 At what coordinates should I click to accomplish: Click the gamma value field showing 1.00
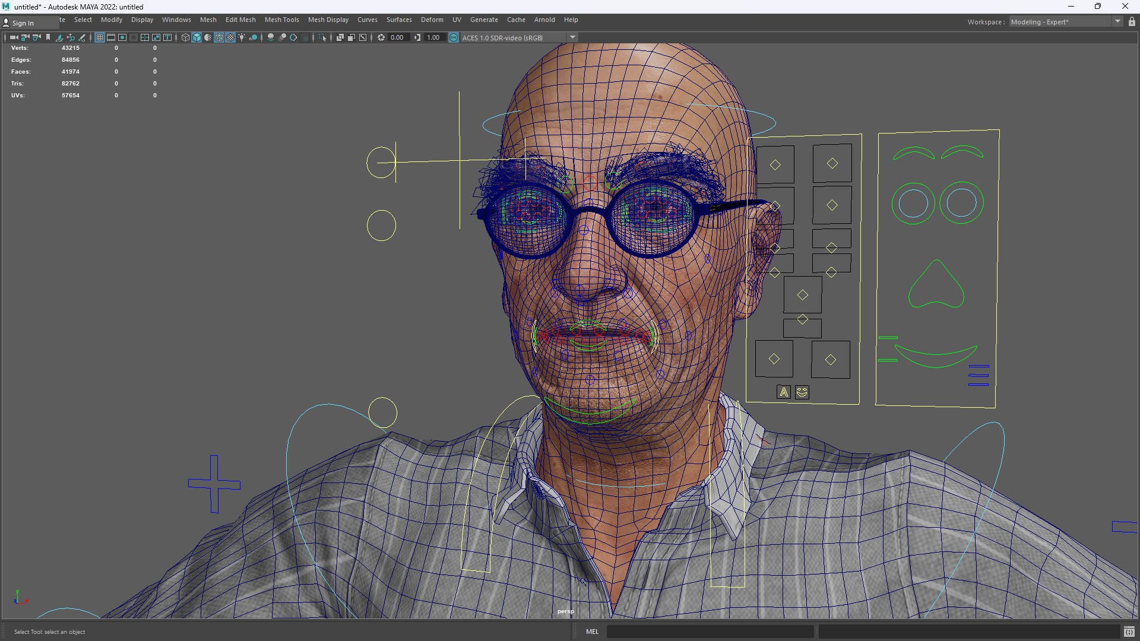(x=434, y=37)
